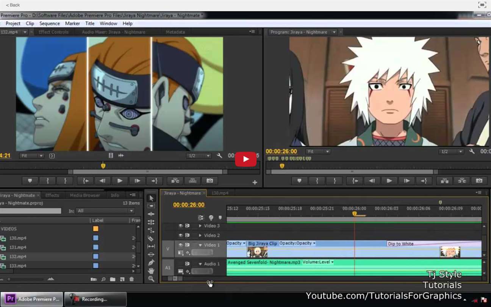
Task: Select the Rolling Edit tool
Action: 151,222
